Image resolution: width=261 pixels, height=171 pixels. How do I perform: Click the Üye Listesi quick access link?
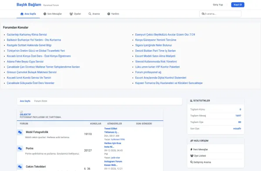pos(200,156)
